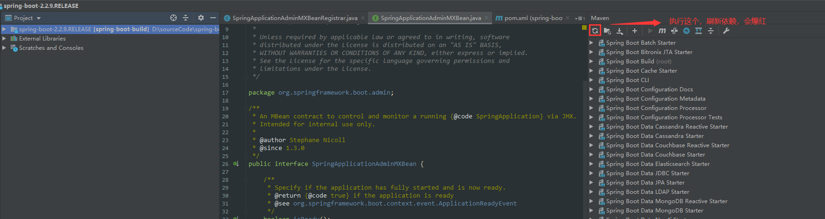This screenshot has width=825, height=219.
Task: Click the package declaration line 17
Action: 321,93
